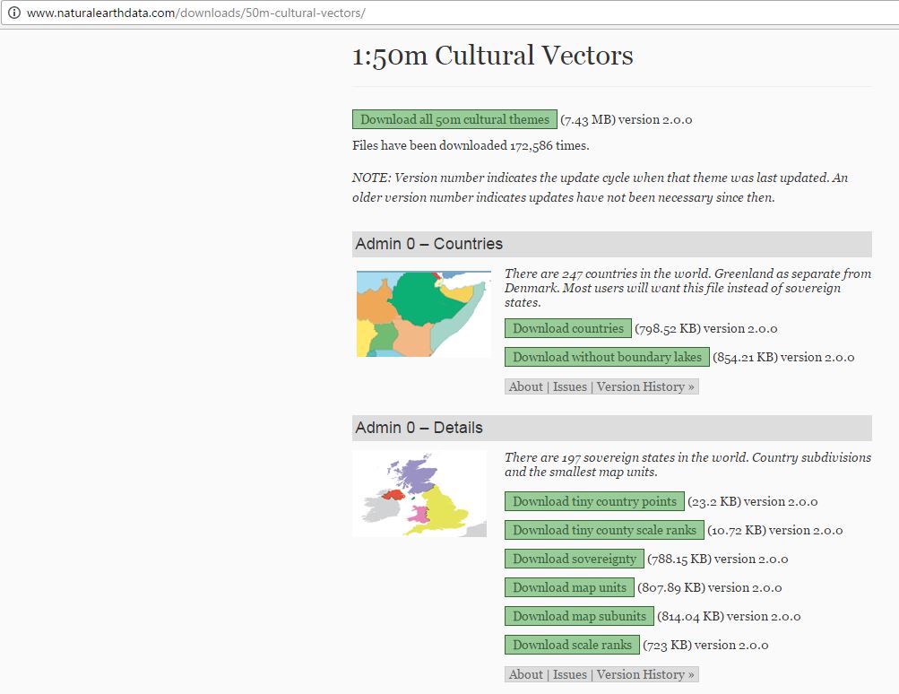Click the Download map units button
899x694 pixels.
click(569, 588)
